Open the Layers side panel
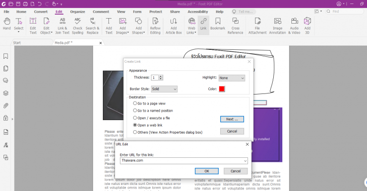This screenshot has width=367, height=191. pyautogui.click(x=6, y=93)
